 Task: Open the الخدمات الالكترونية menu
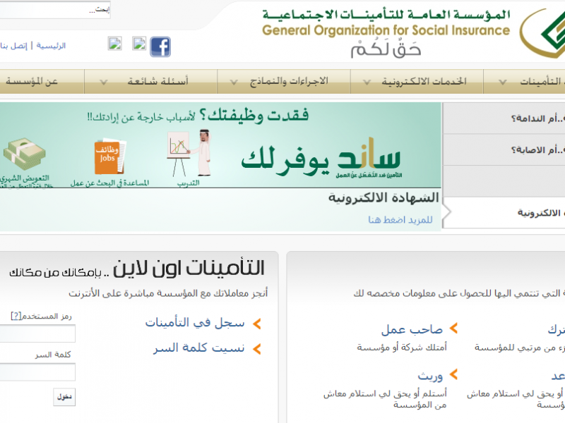point(417,82)
